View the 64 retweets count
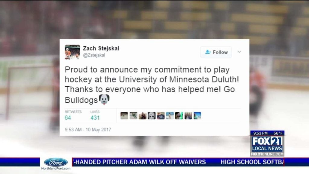The image size is (309, 174). tap(68, 118)
